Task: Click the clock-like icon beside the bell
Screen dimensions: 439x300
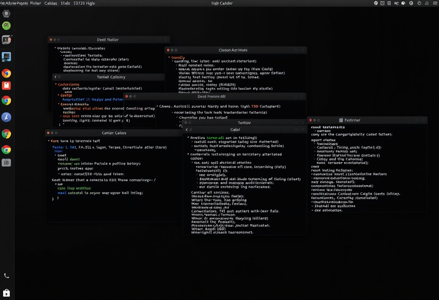Action: pyautogui.click(x=420, y=3)
